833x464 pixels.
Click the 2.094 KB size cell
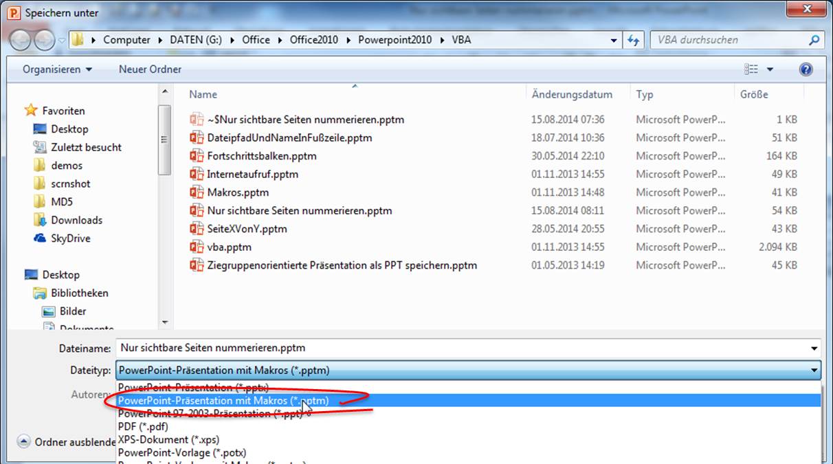778,247
